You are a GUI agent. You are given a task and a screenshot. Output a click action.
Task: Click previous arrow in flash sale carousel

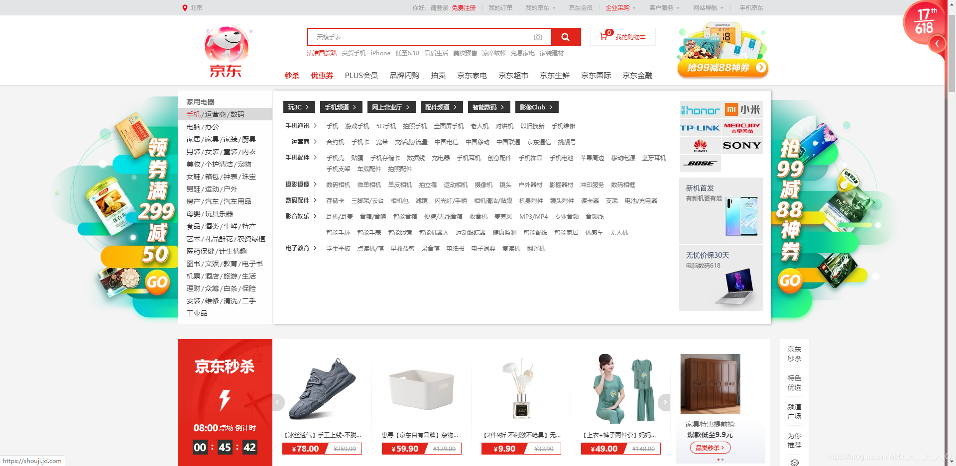pos(278,402)
